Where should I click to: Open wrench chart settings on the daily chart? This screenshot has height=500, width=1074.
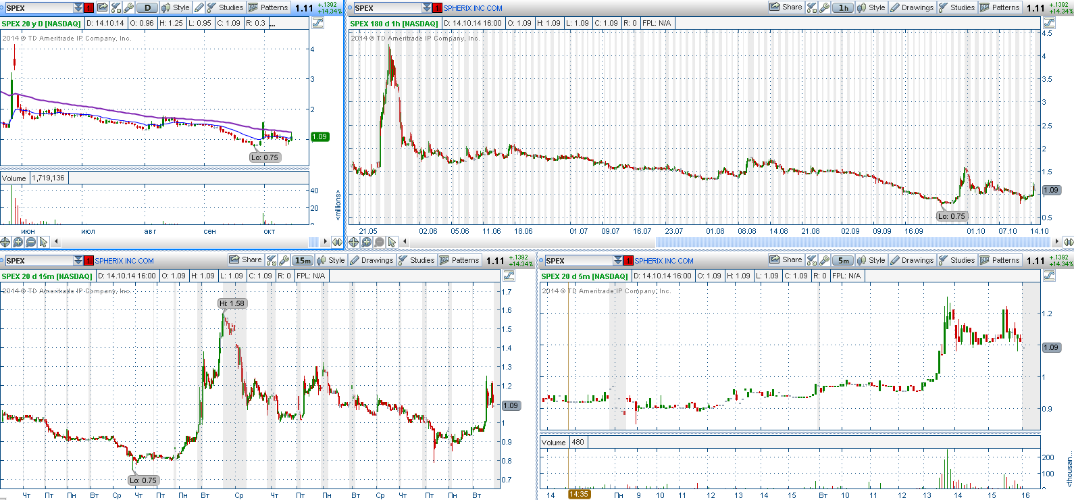point(128,7)
